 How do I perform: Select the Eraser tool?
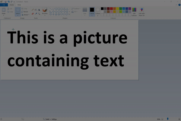pyautogui.click(x=33, y=14)
